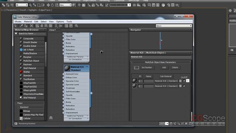Image resolution: width=236 pixels, height=133 pixels.
Task: Click Assign Material to Selection icon
Action: pos(26,26)
